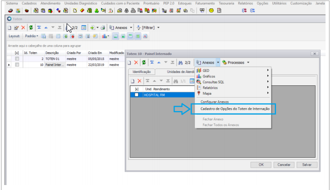Screen dimensions: 330x190
Task: Go to first record in dialog toolbar
Action: (152, 63)
